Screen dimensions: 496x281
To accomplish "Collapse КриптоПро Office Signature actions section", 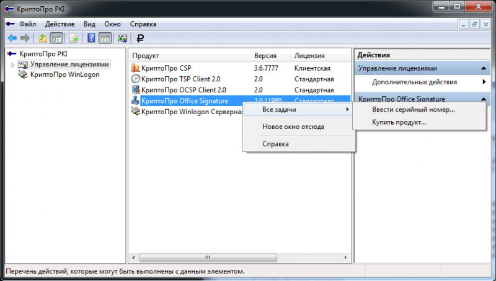I will pos(484,99).
